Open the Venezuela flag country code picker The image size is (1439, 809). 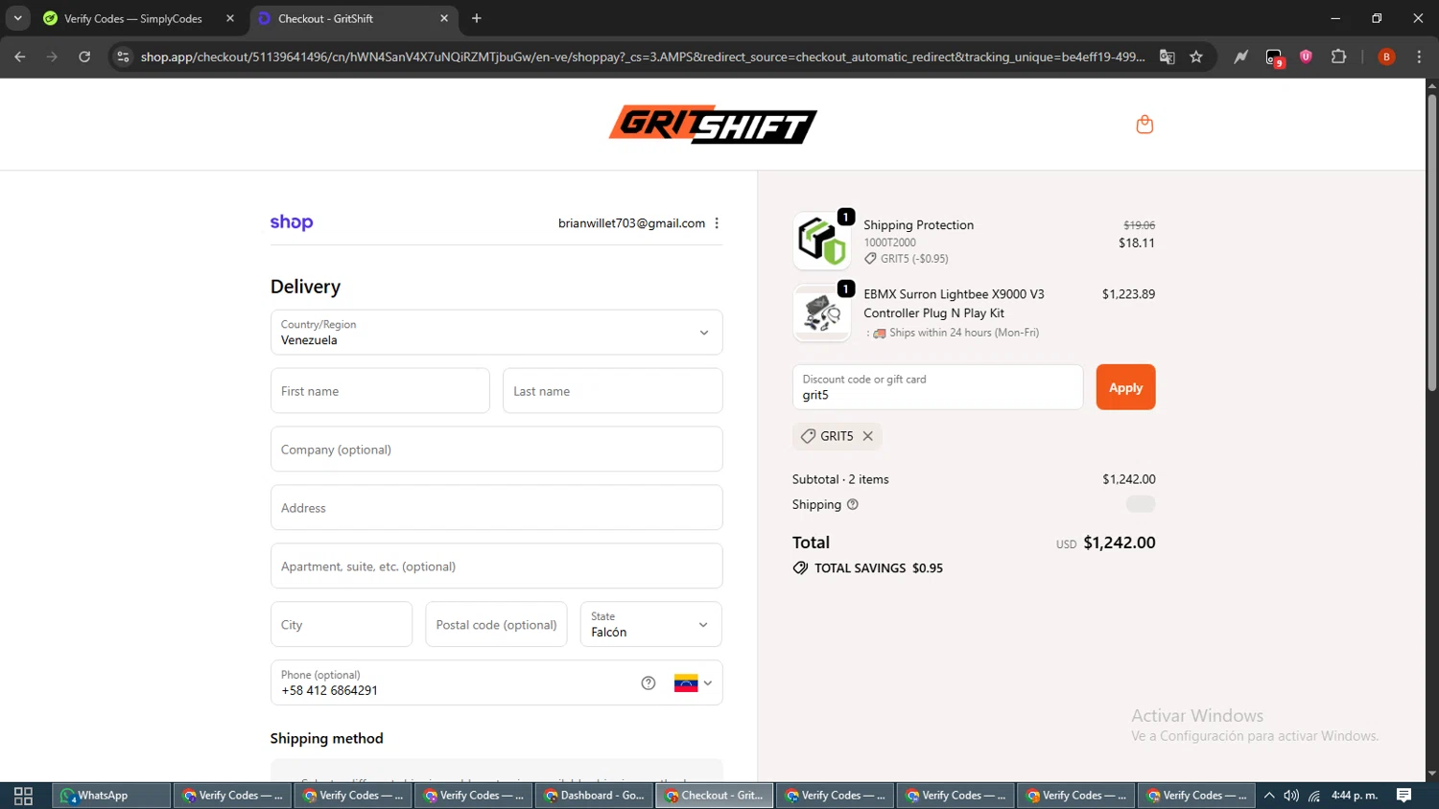[x=693, y=683]
